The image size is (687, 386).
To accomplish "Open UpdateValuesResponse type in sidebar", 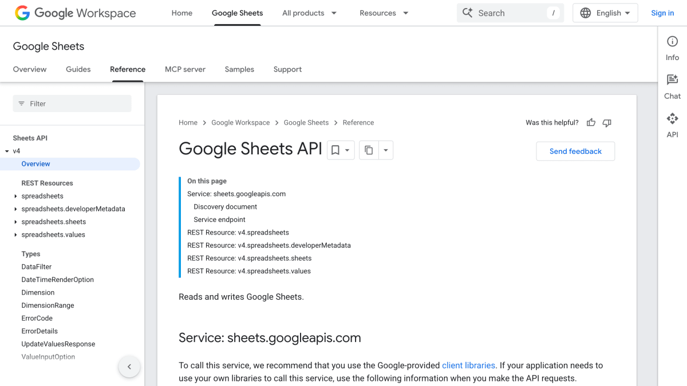I will [58, 344].
